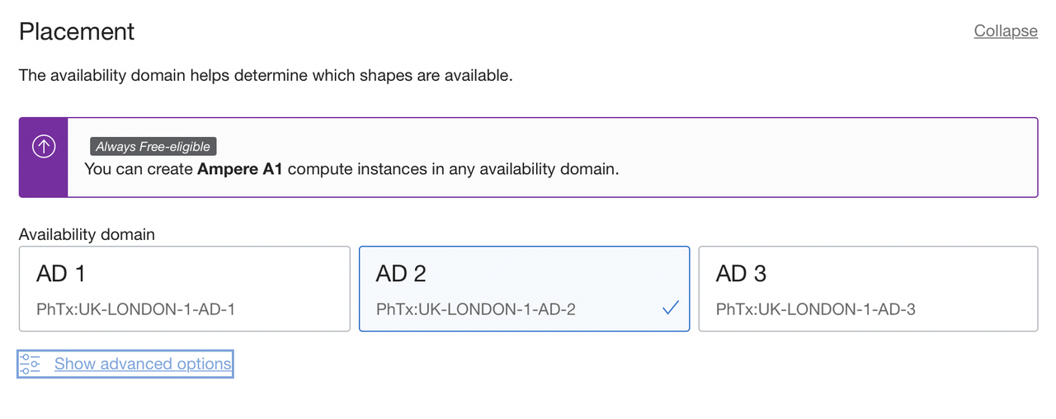Image resolution: width=1056 pixels, height=419 pixels.
Task: Show advanced options
Action: (x=143, y=364)
